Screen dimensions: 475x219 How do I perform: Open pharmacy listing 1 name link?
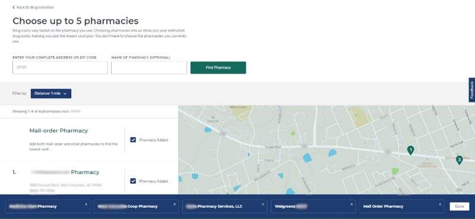click(x=65, y=172)
